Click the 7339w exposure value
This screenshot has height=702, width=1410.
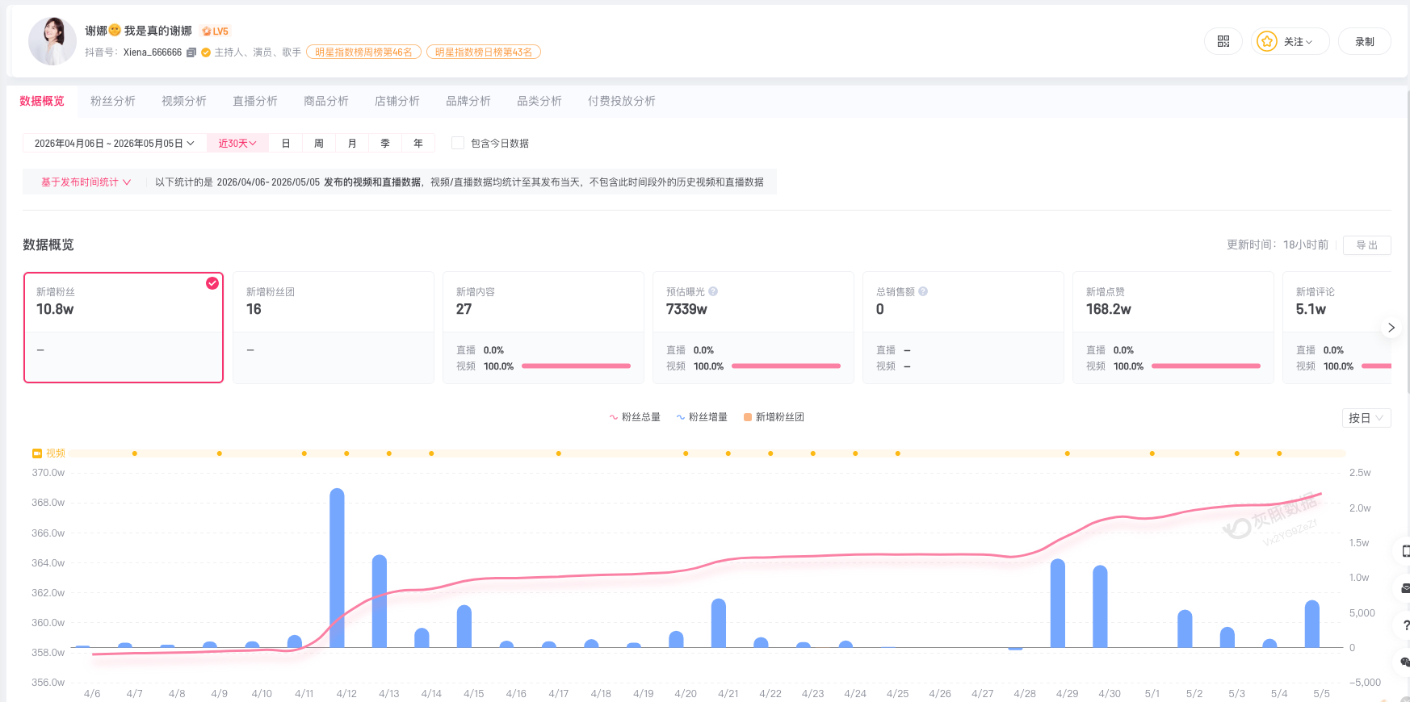pos(686,309)
